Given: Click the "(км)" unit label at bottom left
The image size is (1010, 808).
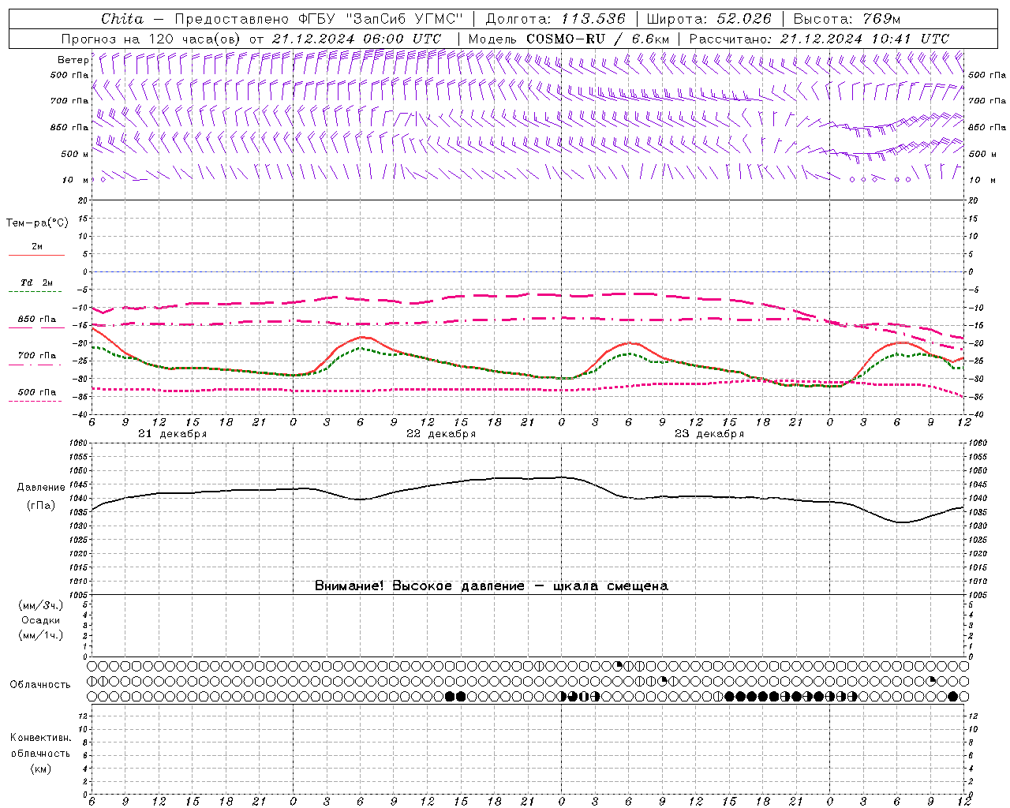Looking at the screenshot, I should [40, 769].
